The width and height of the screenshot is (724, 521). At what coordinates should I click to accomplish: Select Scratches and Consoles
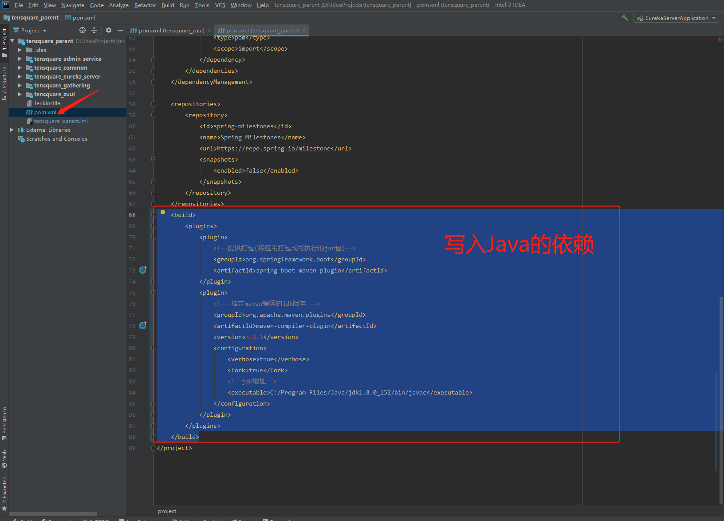56,138
